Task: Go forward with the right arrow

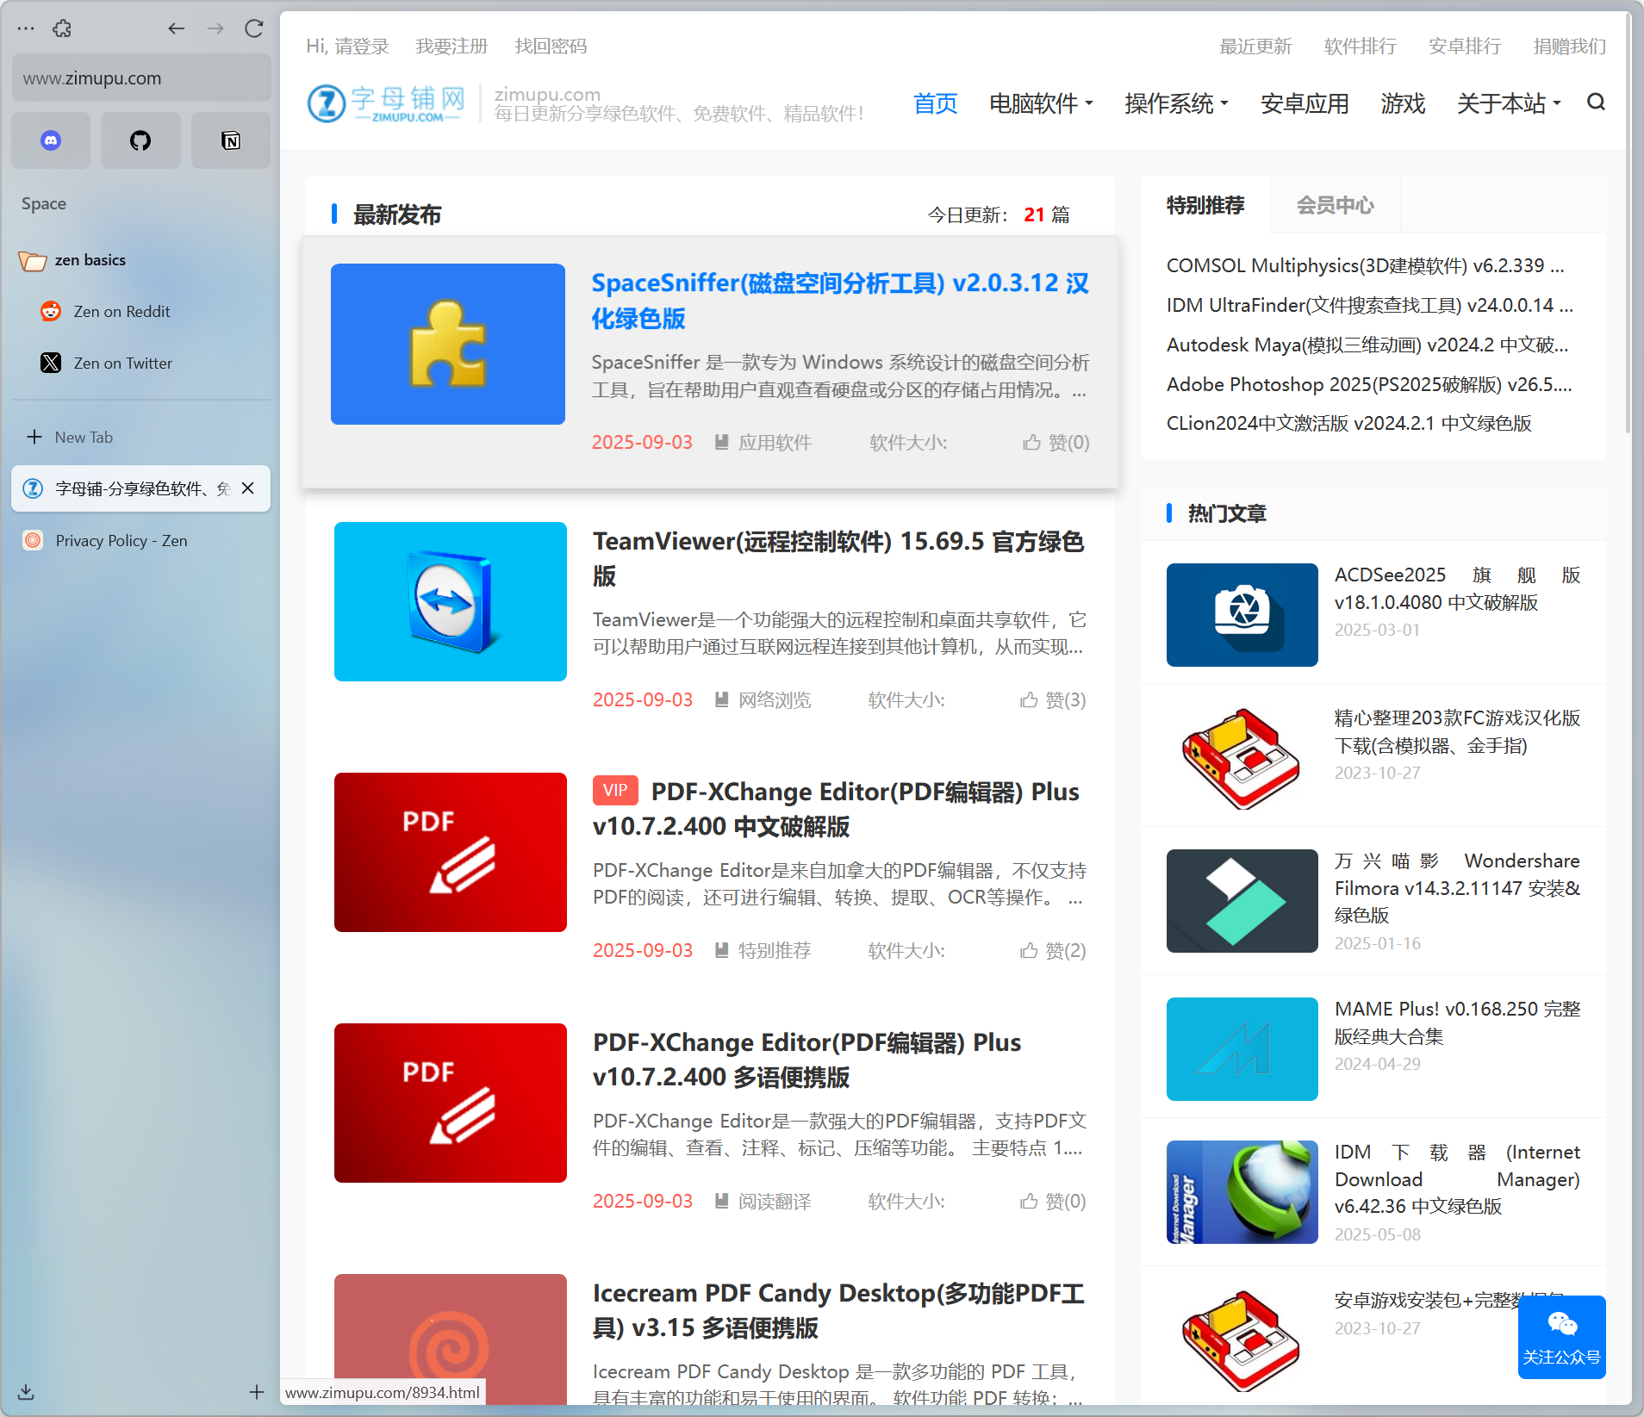Action: tap(215, 28)
